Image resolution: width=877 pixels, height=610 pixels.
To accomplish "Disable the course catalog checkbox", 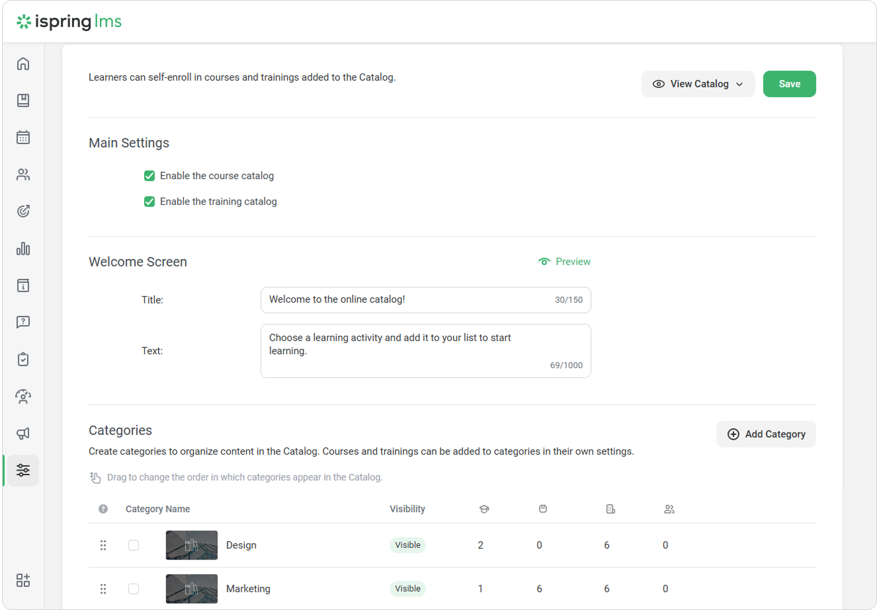I will (149, 176).
